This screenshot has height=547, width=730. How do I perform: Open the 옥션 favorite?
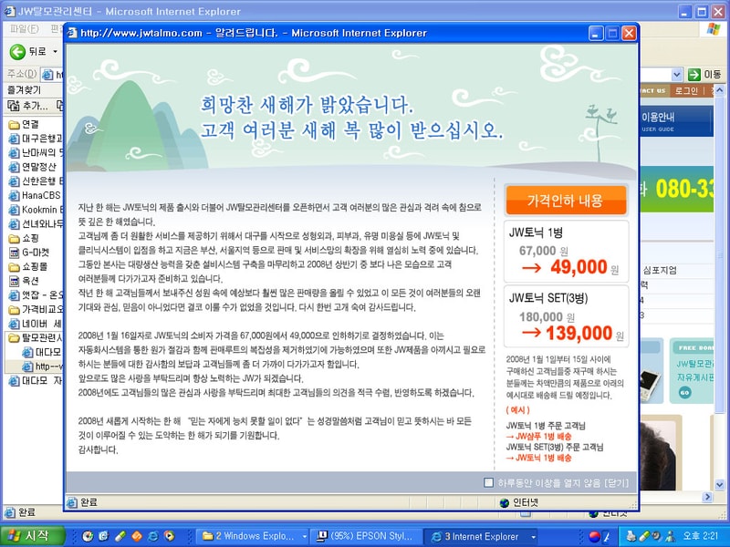coord(25,281)
